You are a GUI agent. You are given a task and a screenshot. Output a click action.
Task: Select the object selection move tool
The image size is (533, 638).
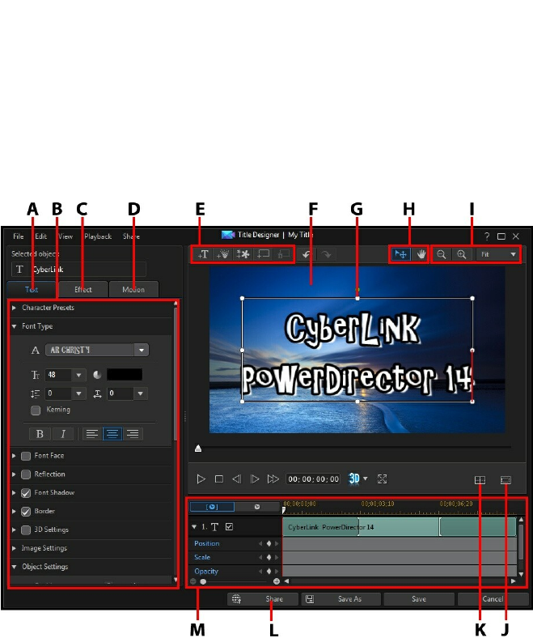400,254
